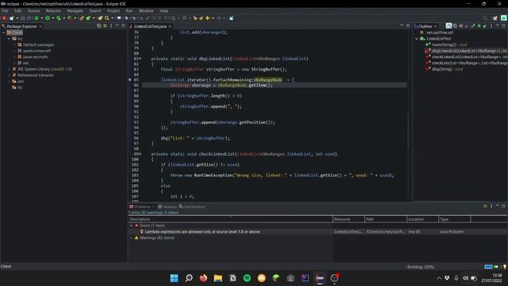The width and height of the screenshot is (508, 286).
Task: Close the Package Explorer view tab
Action: pyautogui.click(x=40, y=26)
